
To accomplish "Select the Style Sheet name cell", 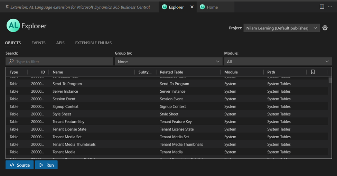I will click(62, 114).
